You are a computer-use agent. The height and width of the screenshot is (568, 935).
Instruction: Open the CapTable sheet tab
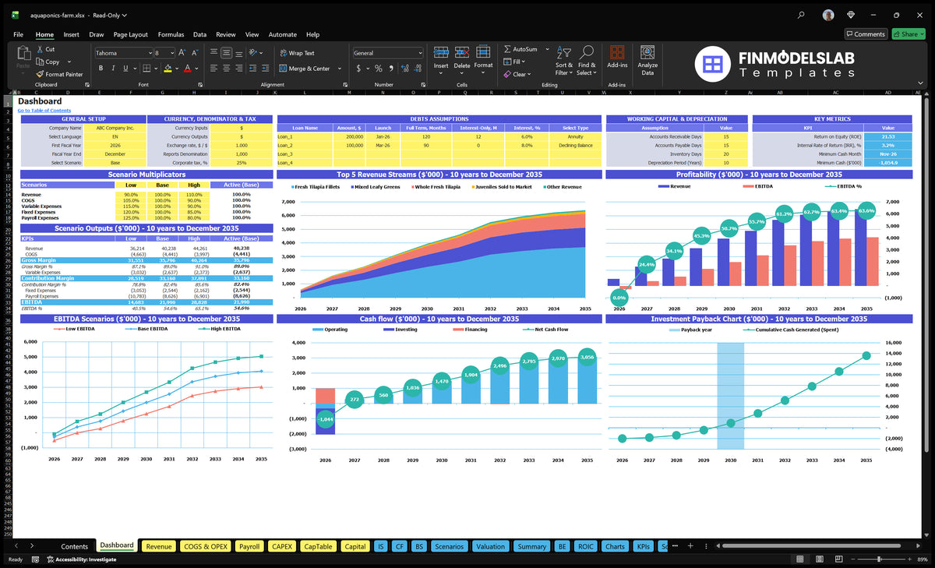tap(318, 546)
